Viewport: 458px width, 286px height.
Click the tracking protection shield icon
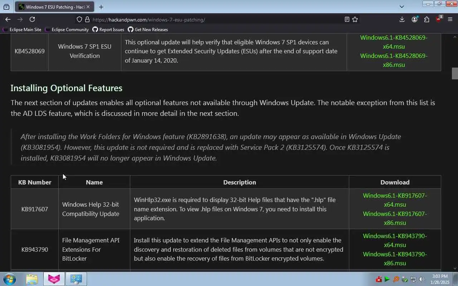(x=79, y=19)
